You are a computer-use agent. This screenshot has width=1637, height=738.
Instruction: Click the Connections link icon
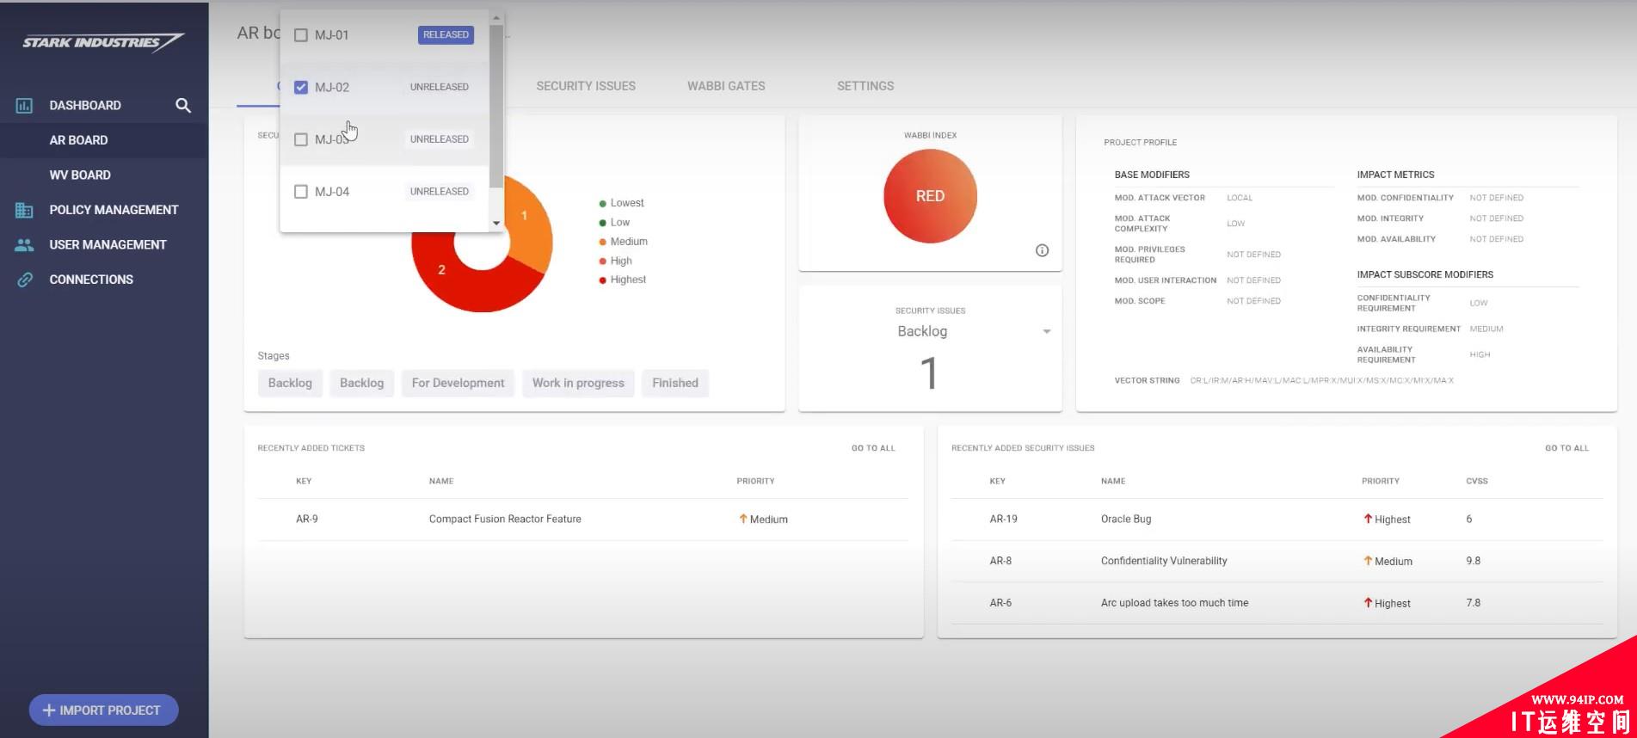coord(24,280)
